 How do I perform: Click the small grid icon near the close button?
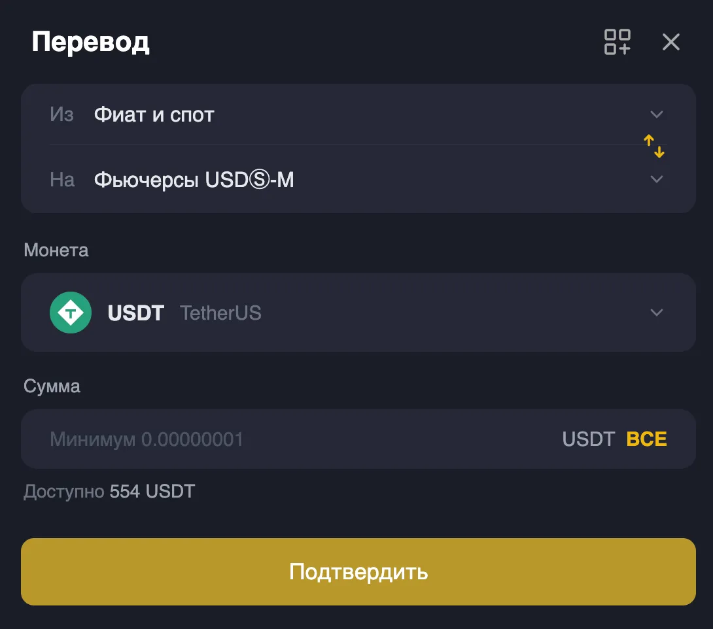(x=617, y=42)
